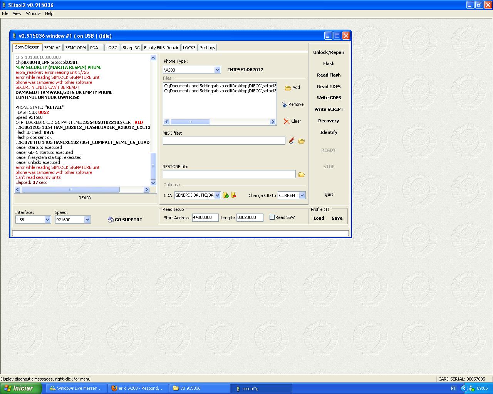
Task: Click the setool2g taskbar item
Action: pyautogui.click(x=261, y=389)
